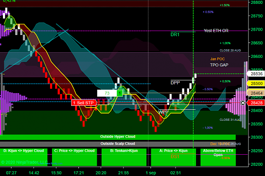The height and width of the screenshot is (176, 265).
Task: Click the 28700 price axis label
Action: click(257, 30)
